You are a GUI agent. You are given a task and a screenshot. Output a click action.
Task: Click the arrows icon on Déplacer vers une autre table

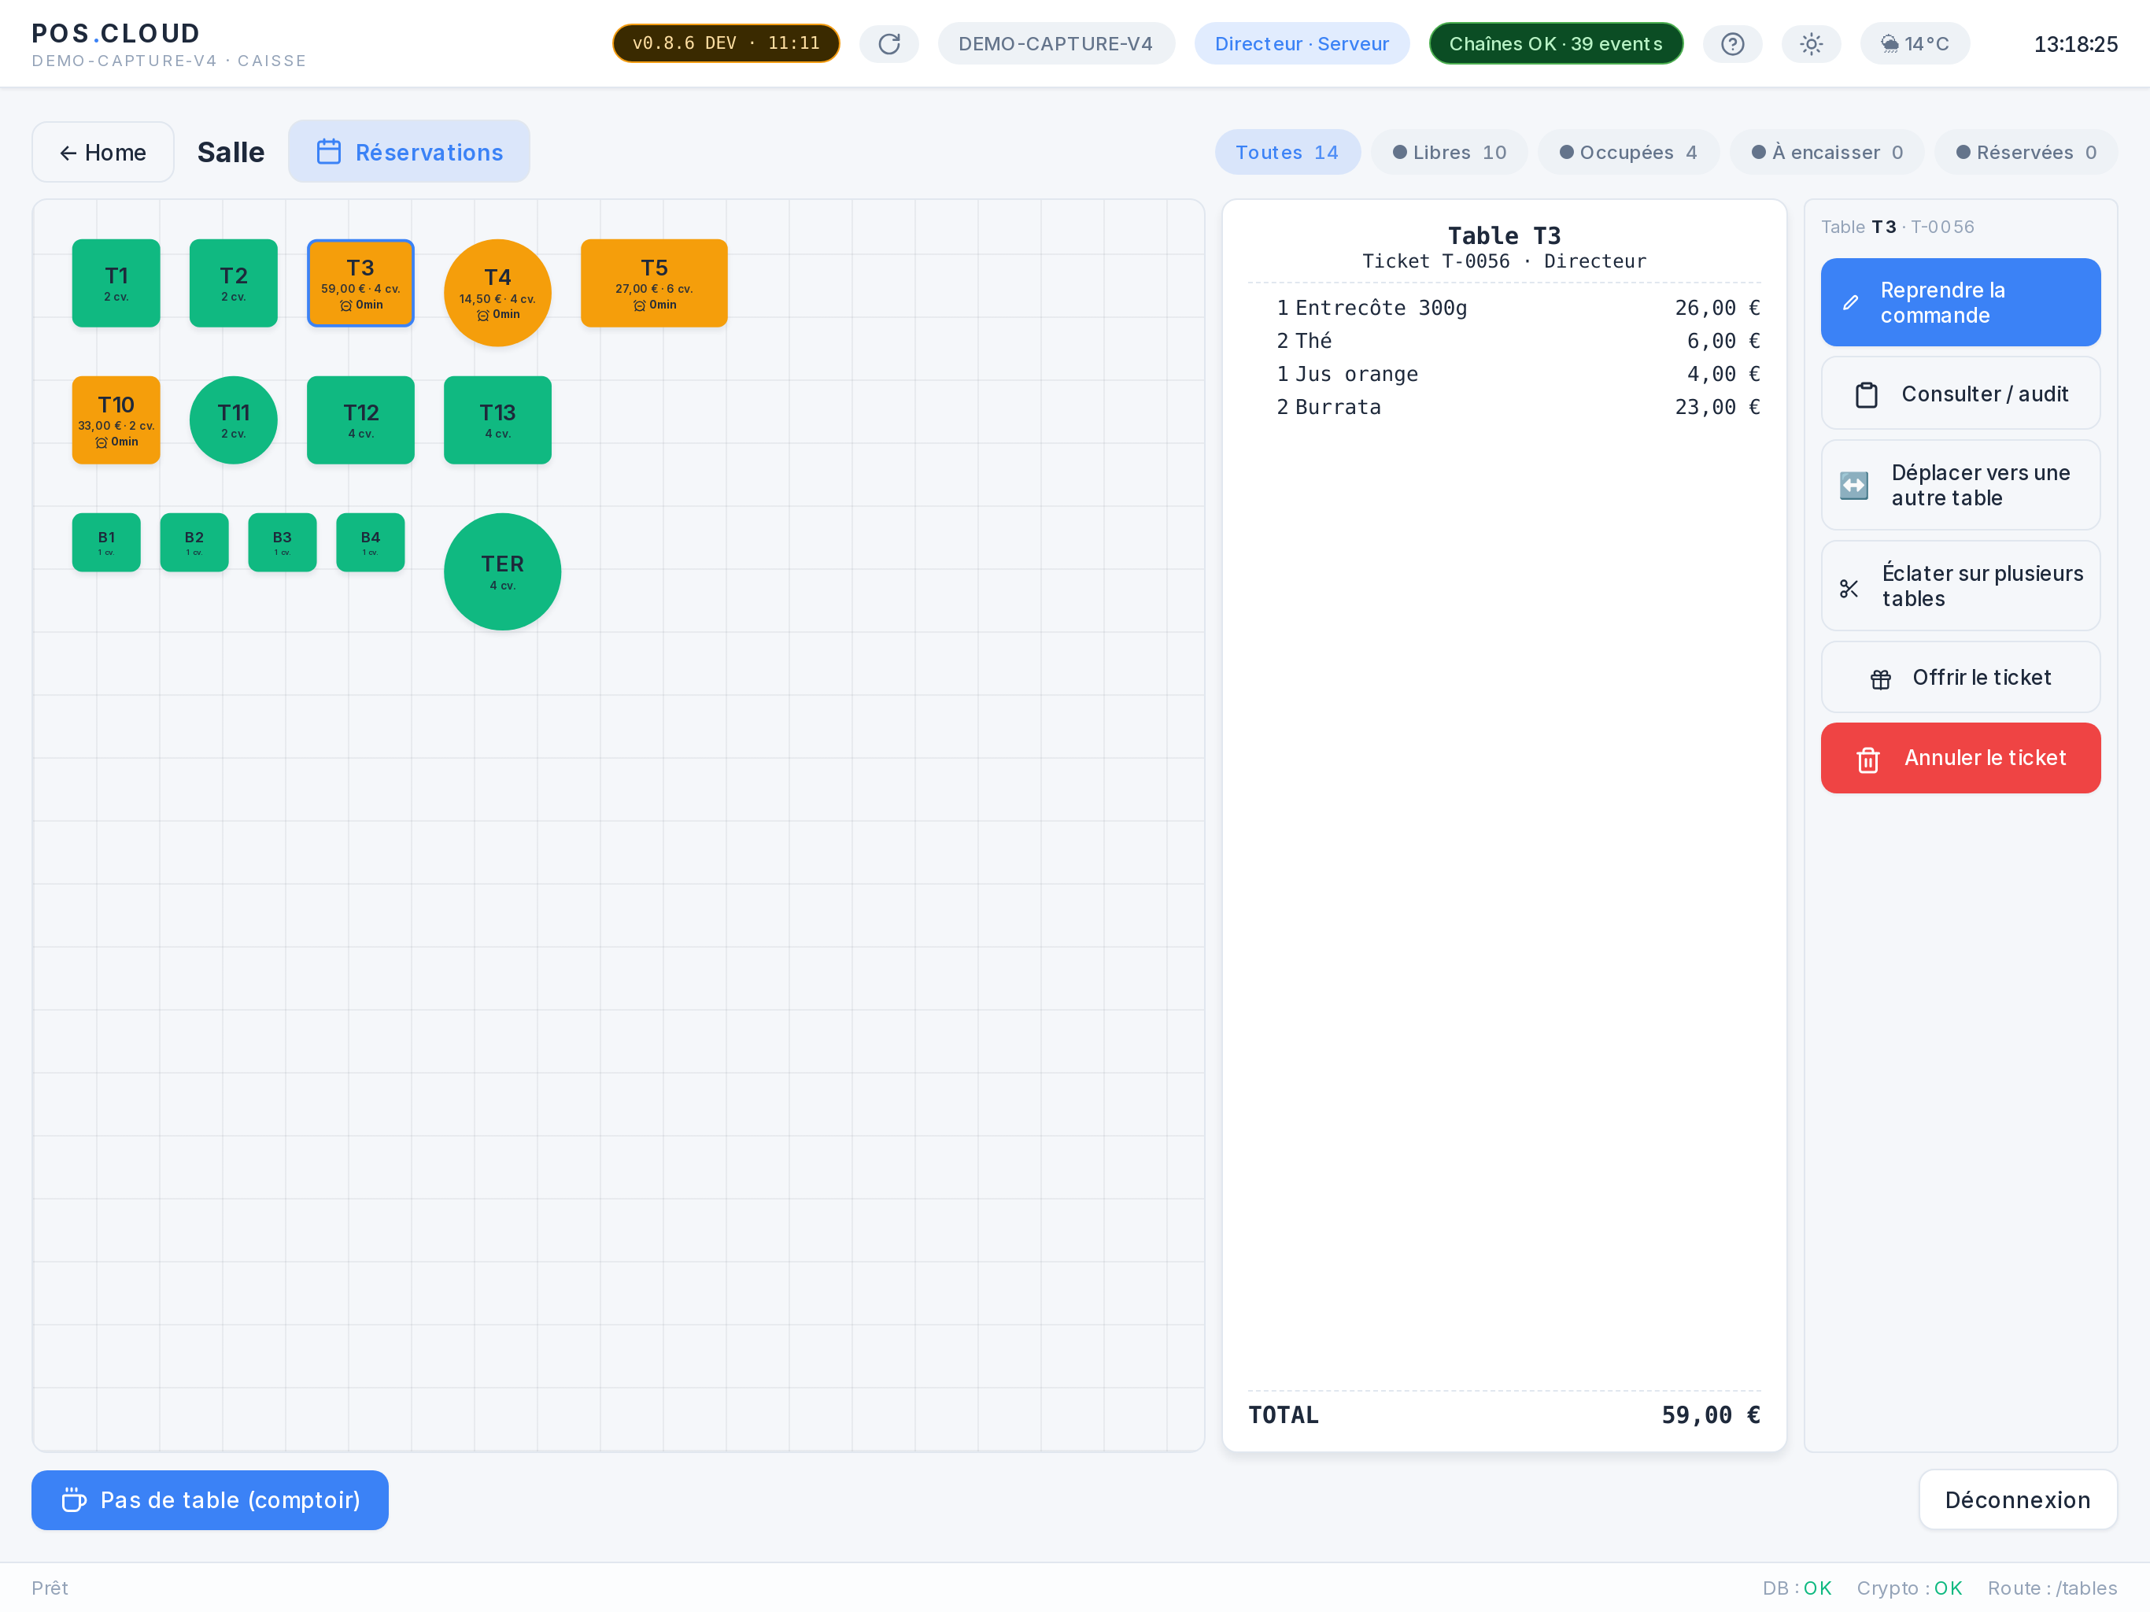pyautogui.click(x=1853, y=485)
